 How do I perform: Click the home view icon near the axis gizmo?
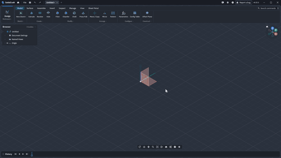pos(267,27)
